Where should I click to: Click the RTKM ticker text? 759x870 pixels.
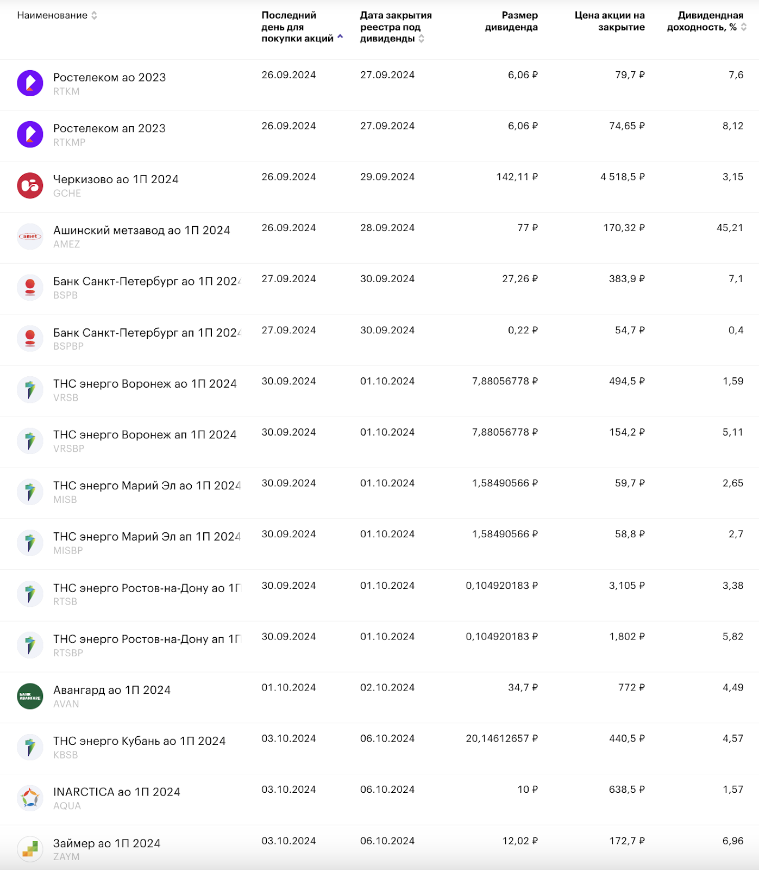(x=66, y=91)
